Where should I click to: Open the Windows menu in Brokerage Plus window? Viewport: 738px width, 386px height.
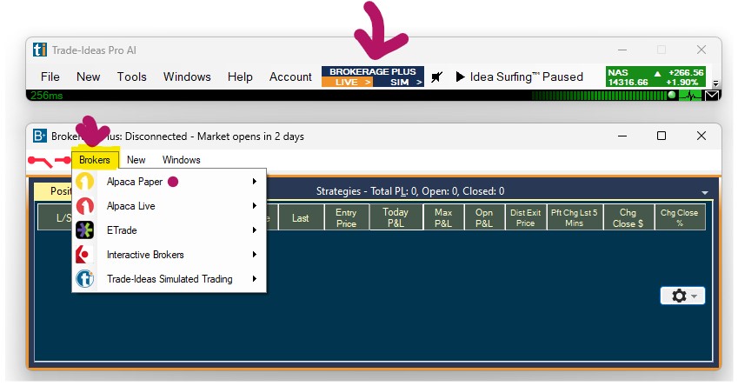tap(181, 160)
